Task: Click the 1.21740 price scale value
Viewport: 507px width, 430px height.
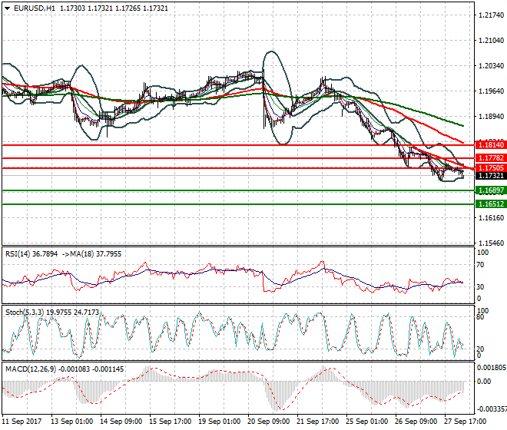Action: click(491, 15)
